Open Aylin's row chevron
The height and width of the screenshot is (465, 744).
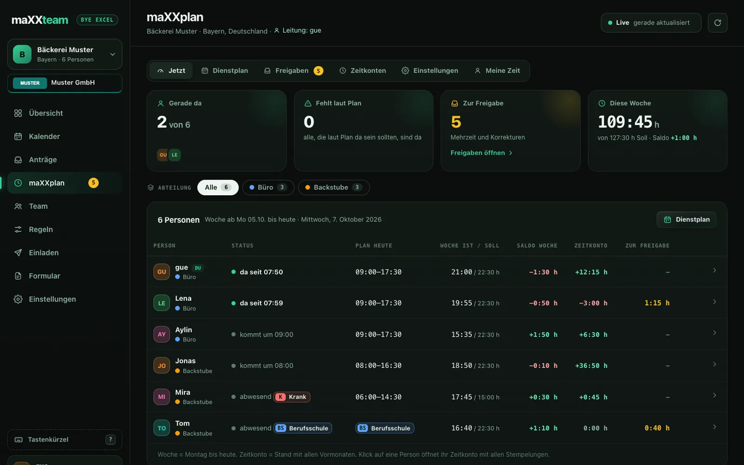[x=714, y=333]
